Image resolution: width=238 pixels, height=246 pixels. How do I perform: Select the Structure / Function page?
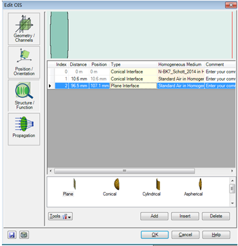(24, 96)
